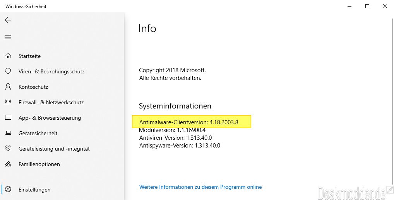Click the heart icon for Geräteleistung
This screenshot has width=394, height=200.
[8, 148]
